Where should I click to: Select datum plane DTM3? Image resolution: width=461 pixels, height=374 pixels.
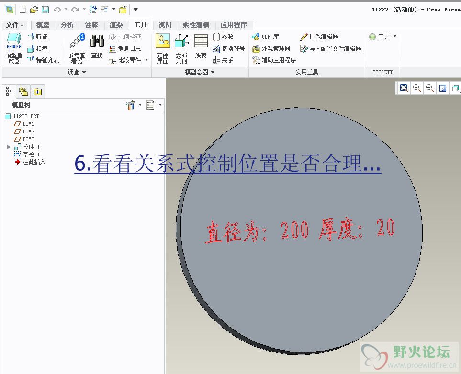coord(24,139)
